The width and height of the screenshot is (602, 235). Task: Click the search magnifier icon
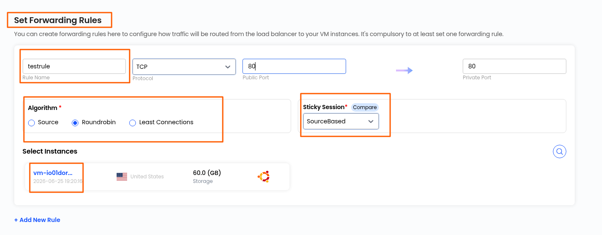pos(560,151)
